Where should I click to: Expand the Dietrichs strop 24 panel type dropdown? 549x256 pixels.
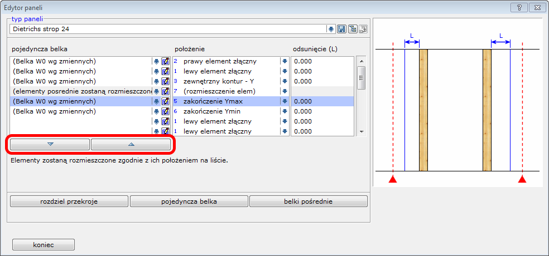tap(331, 29)
